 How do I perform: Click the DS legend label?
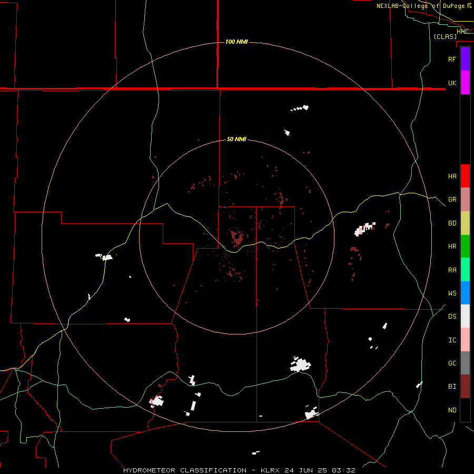tap(452, 317)
